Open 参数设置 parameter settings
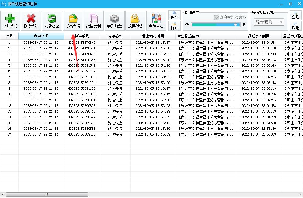This screenshot has height=198, width=303. pyautogui.click(x=114, y=20)
